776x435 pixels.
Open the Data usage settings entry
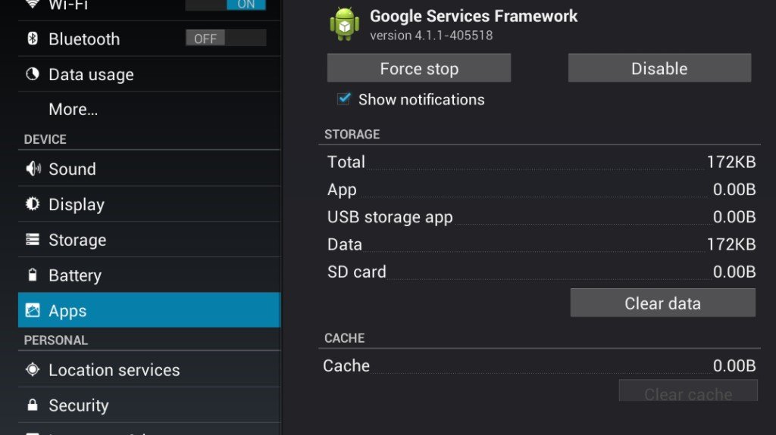149,74
